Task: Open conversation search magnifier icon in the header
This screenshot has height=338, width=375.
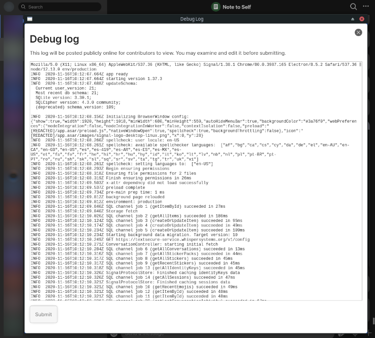Action: [x=353, y=7]
